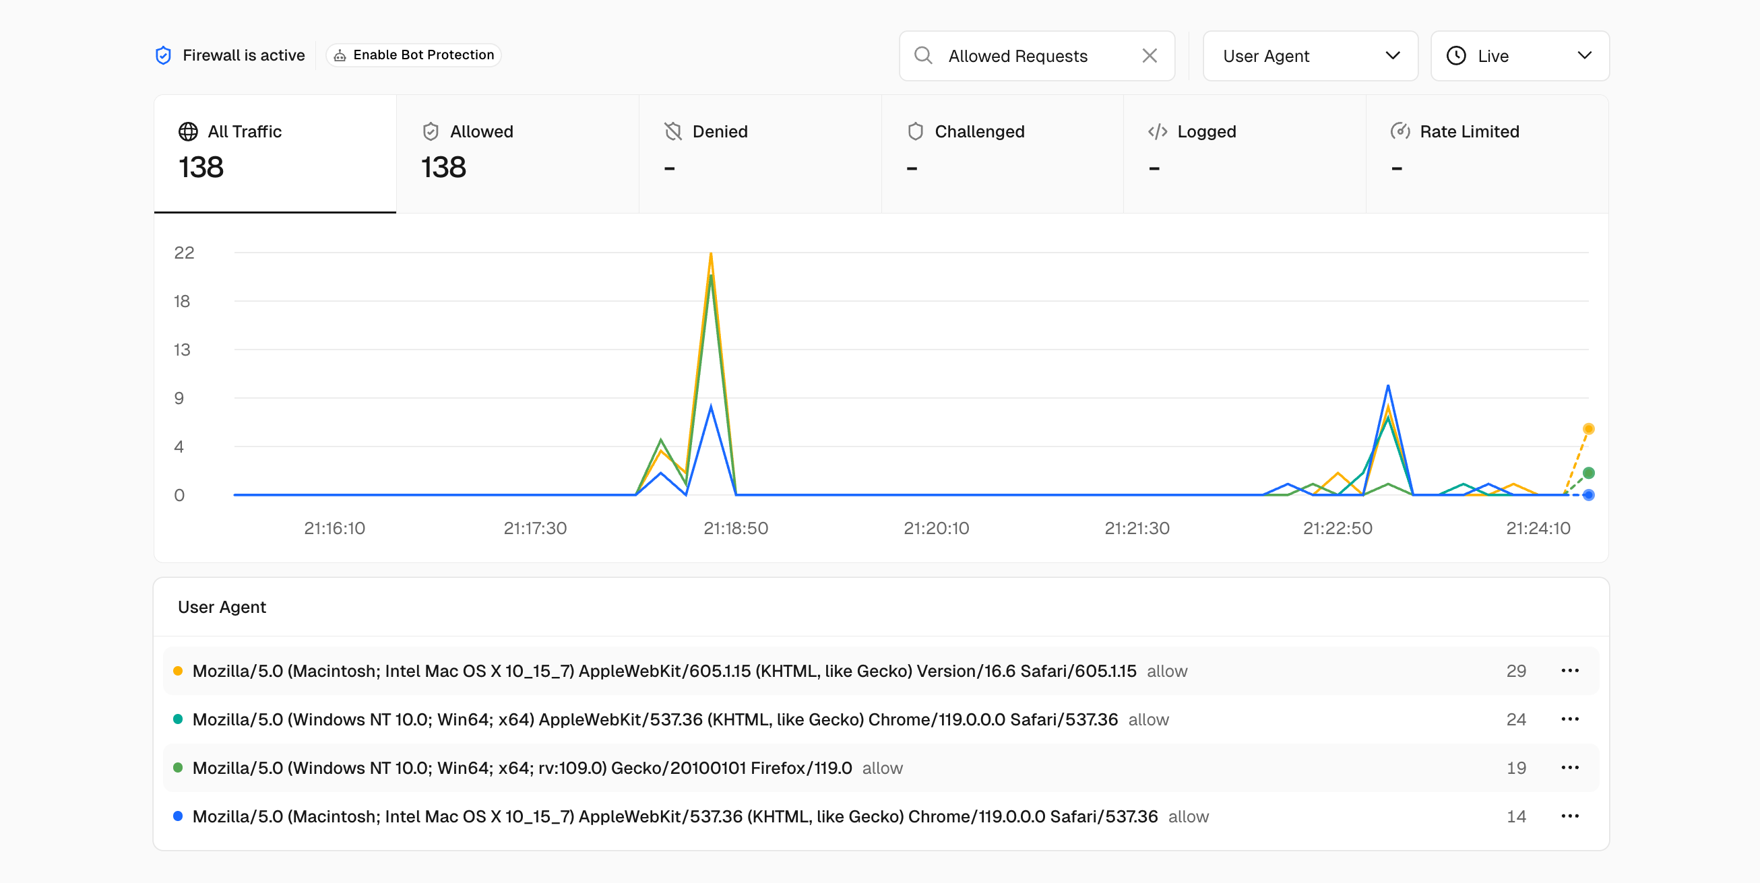Click the allow label on the Safari row
Image resolution: width=1760 pixels, height=883 pixels.
[1166, 671]
